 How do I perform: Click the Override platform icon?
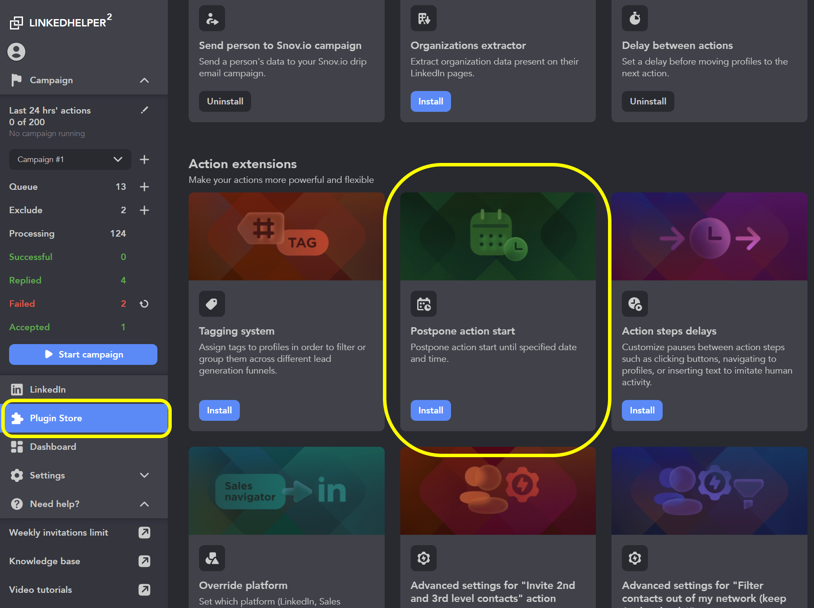tap(212, 558)
